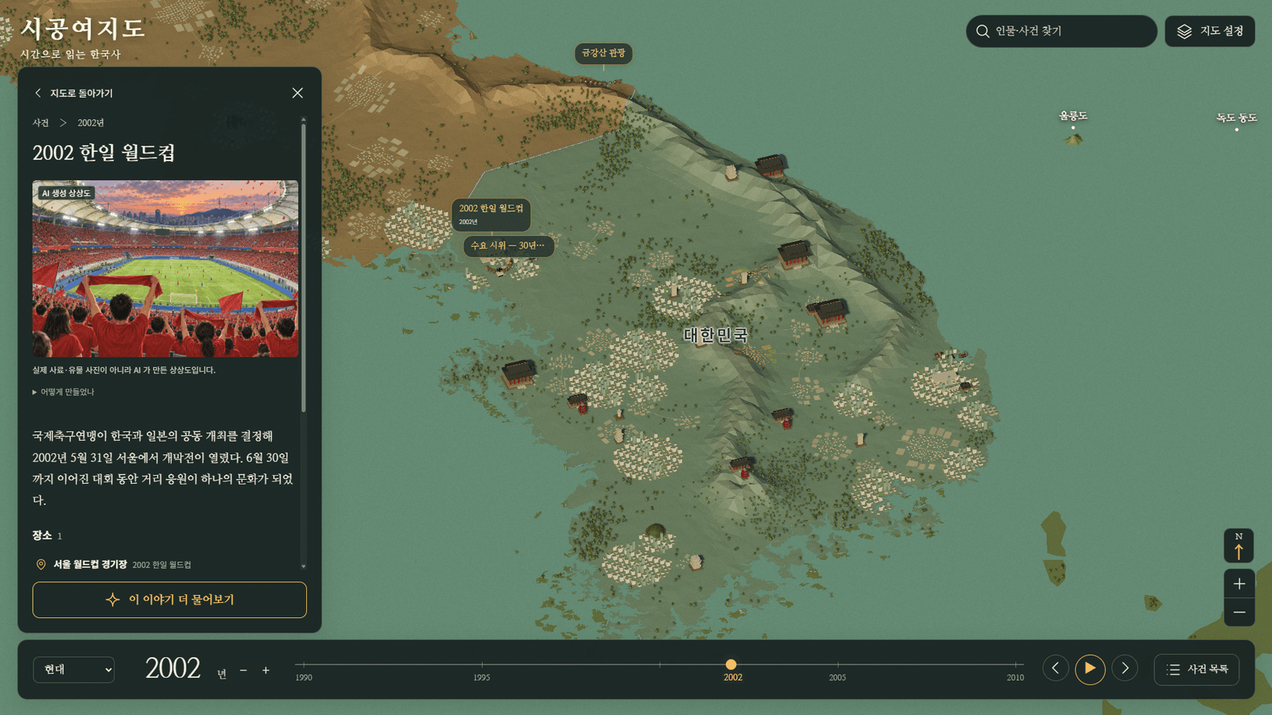This screenshot has width=1272, height=715.
Task: Close the 2002 한일 월드컵 panel
Action: click(297, 93)
